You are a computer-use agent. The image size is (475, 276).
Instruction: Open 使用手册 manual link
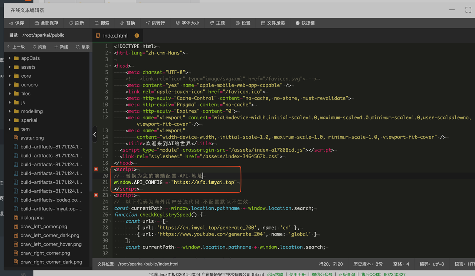point(298,274)
